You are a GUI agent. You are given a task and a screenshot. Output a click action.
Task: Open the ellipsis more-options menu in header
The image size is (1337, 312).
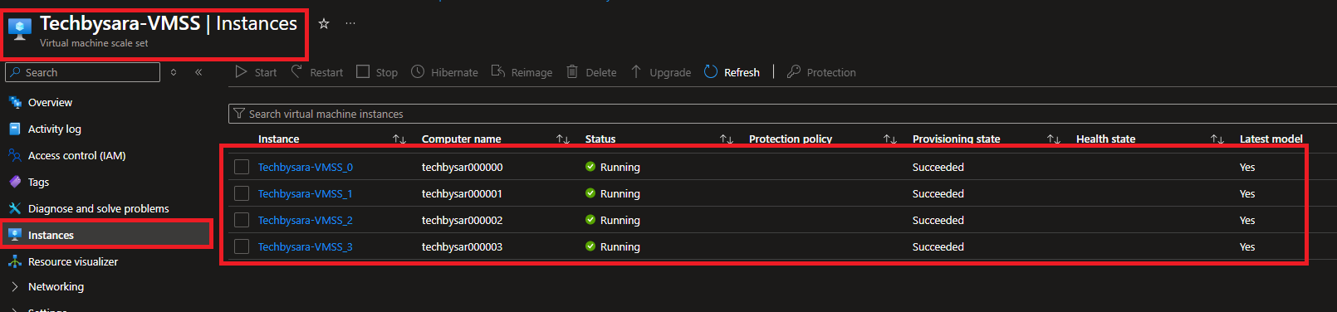350,24
